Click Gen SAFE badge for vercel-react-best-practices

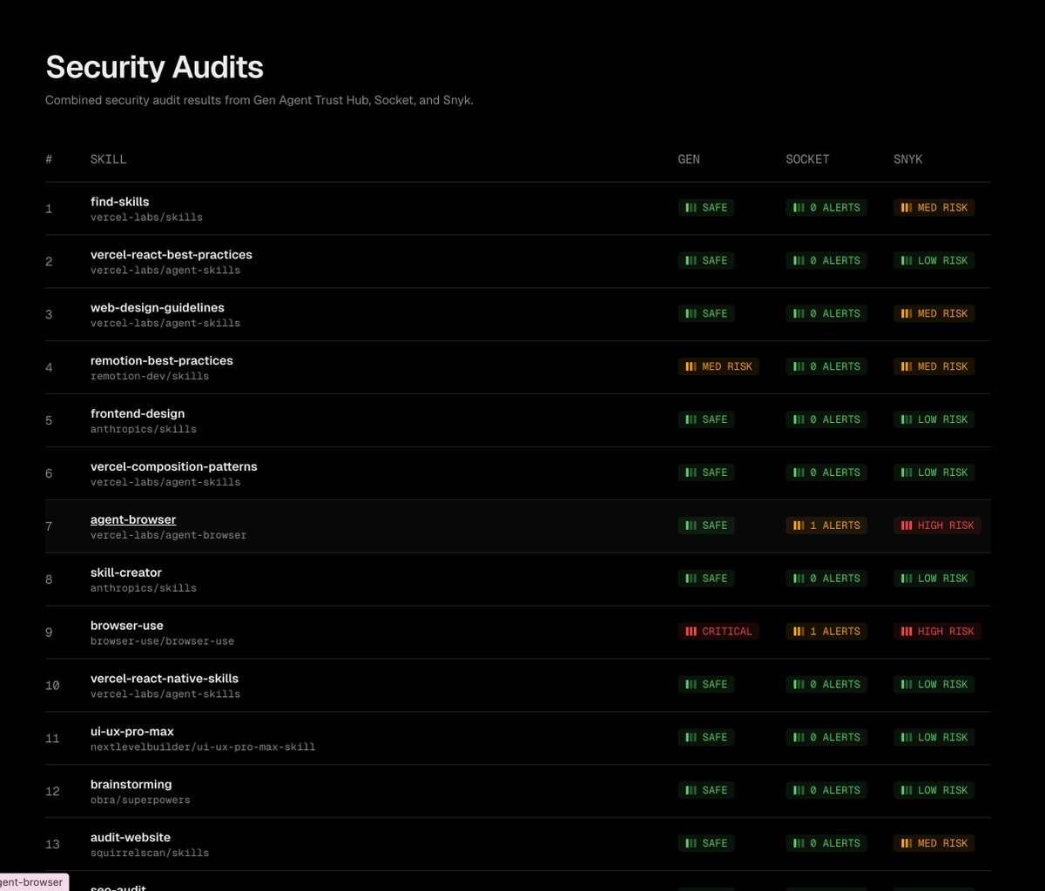coord(706,261)
